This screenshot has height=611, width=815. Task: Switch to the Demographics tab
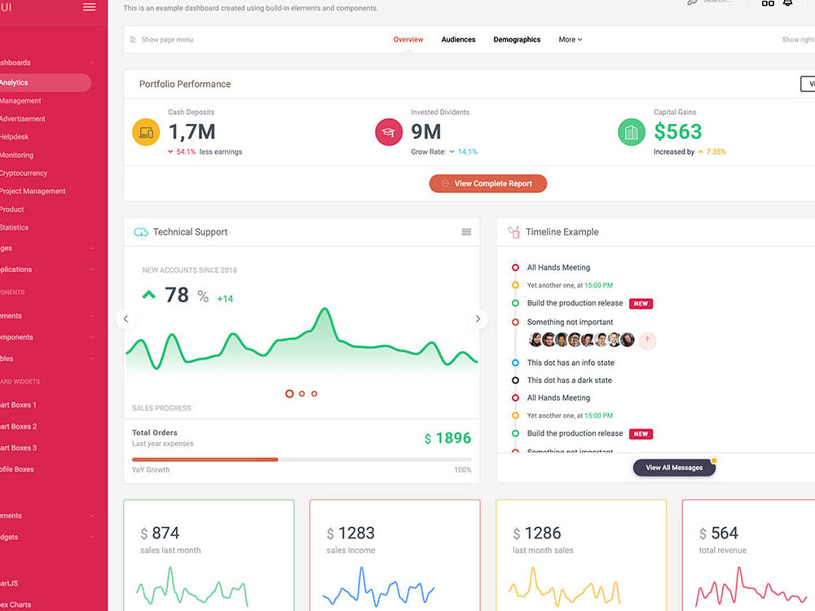(517, 39)
